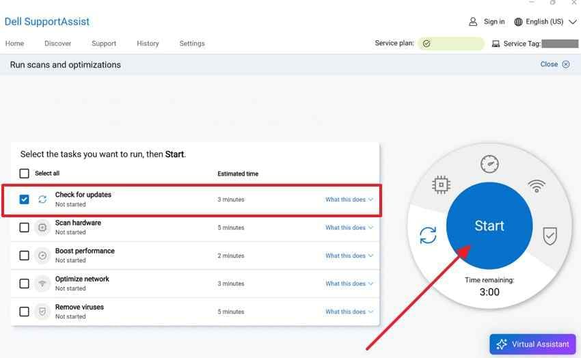Click the service plan checkmark icon

[x=427, y=44]
